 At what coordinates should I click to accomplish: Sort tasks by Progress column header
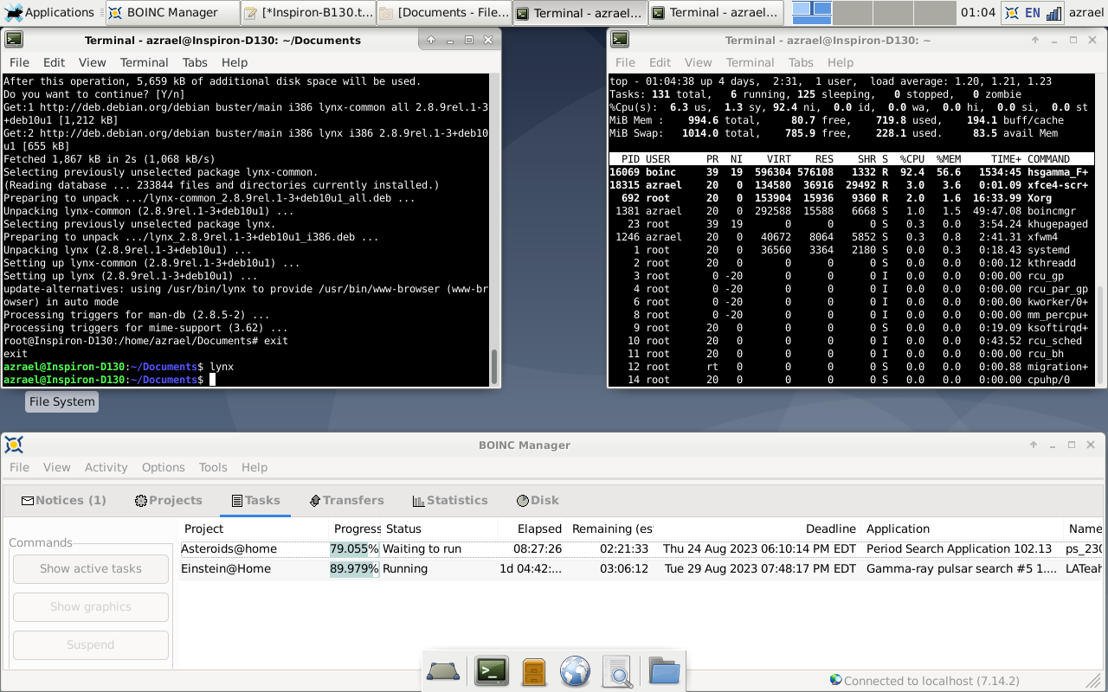(355, 529)
